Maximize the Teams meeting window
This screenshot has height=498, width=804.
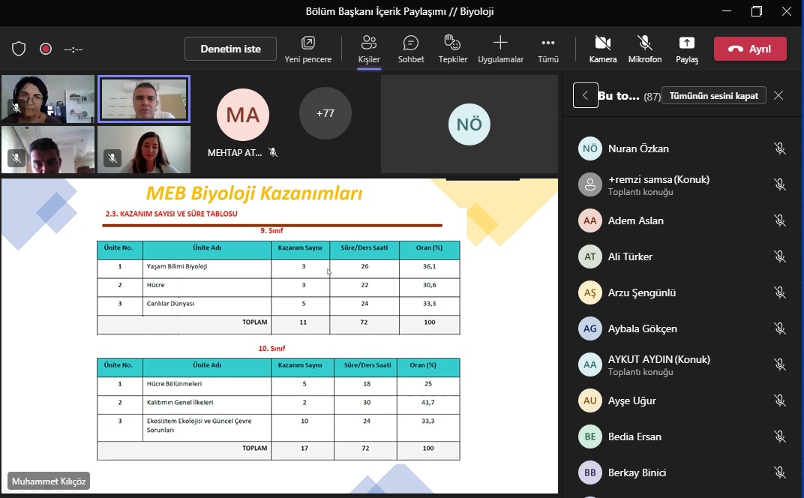click(756, 11)
